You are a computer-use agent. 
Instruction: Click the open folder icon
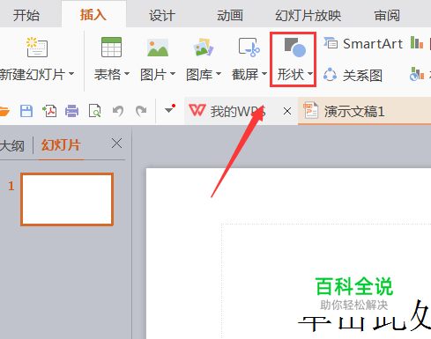[x=4, y=111]
